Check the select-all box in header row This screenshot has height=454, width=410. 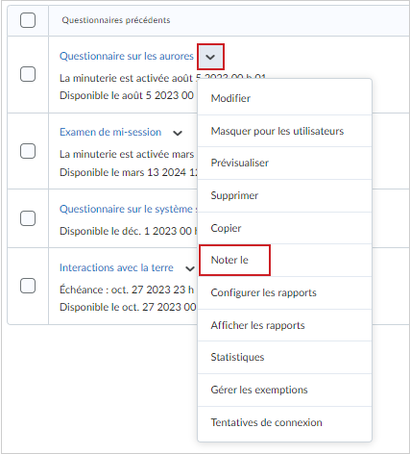[x=28, y=20]
